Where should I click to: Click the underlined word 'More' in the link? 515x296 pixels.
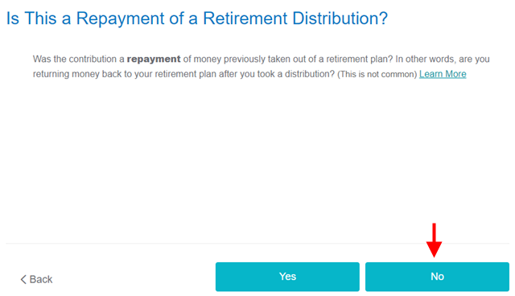tap(455, 74)
